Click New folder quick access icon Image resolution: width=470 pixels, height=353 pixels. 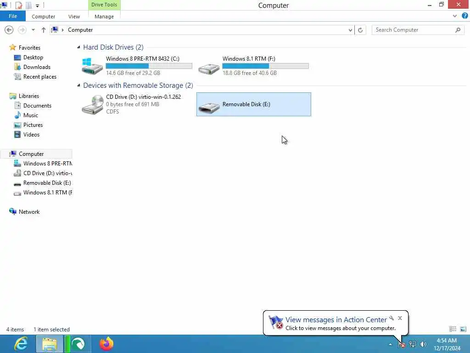(29, 5)
